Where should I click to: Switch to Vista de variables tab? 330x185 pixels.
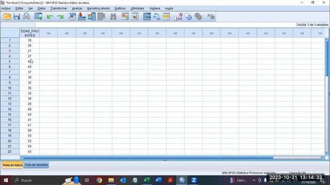click(x=36, y=165)
